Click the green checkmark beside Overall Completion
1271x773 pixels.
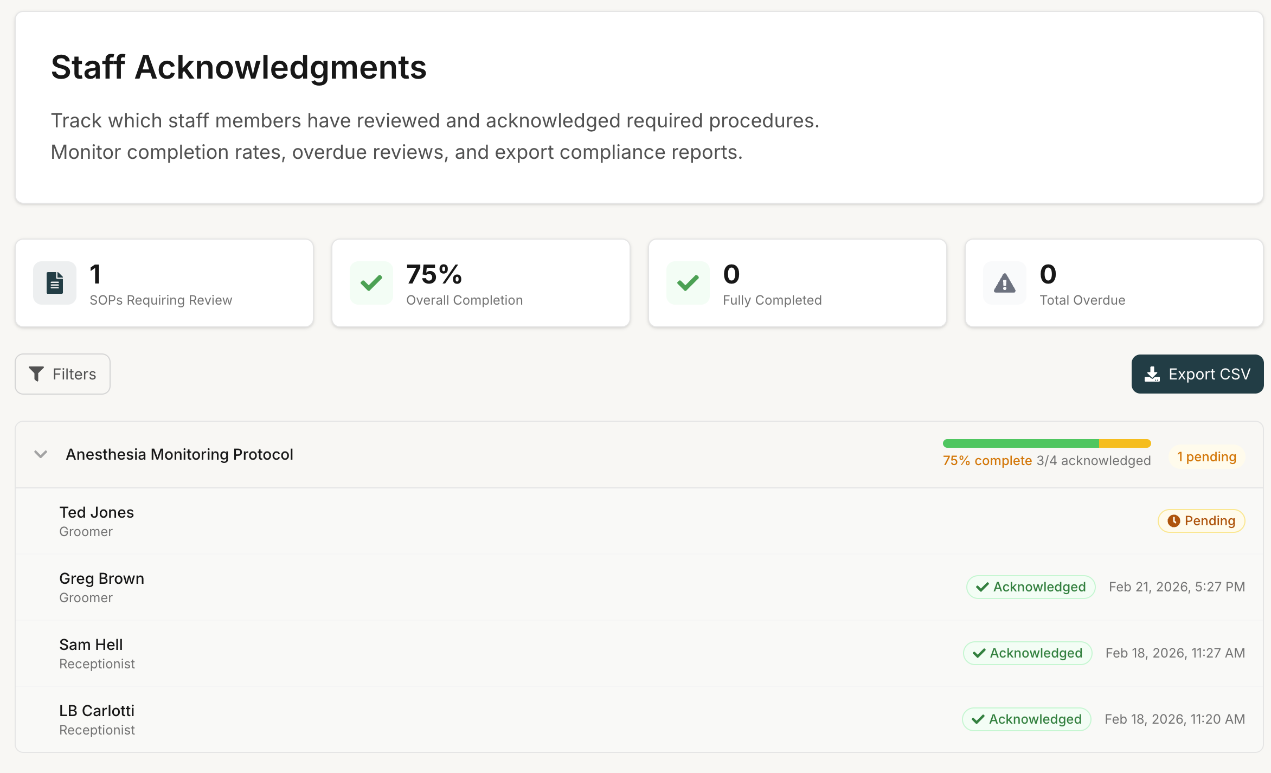click(x=371, y=283)
